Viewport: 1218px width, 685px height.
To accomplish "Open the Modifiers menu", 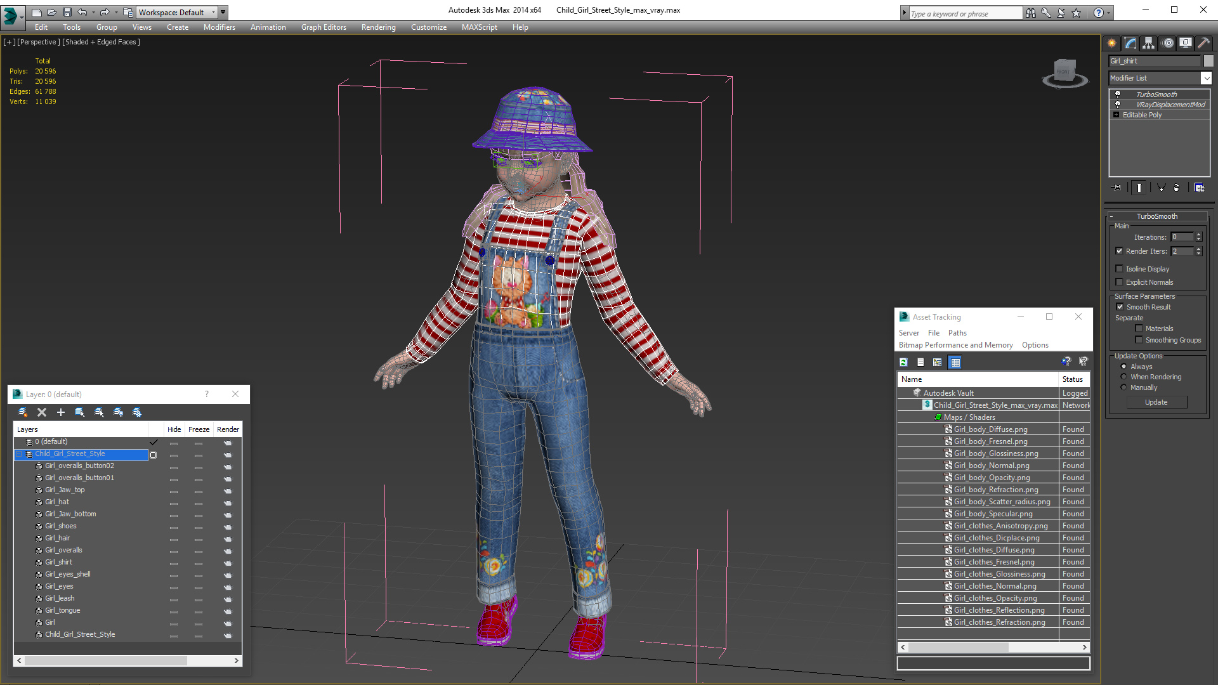I will coord(219,27).
